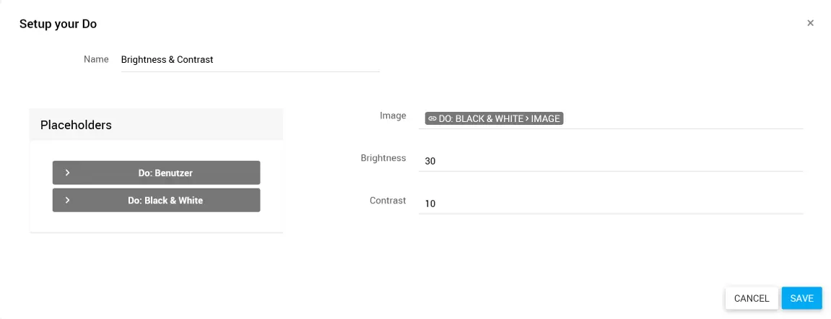The height and width of the screenshot is (319, 831).
Task: Click the DO: BLACK & WHITE › IMAGE tag
Action: [x=495, y=118]
